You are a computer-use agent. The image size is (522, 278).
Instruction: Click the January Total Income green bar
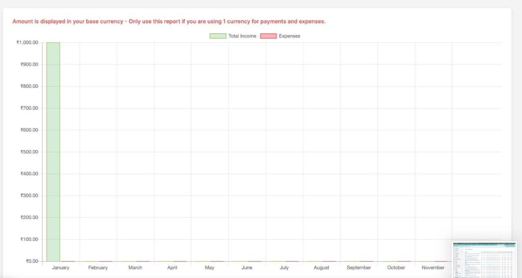[x=53, y=152]
